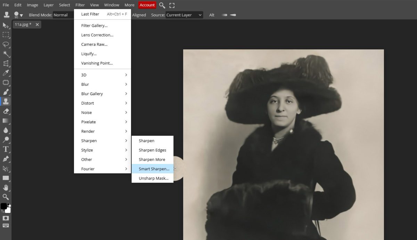Select the Gradient tool
Image resolution: width=417 pixels, height=240 pixels.
(x=6, y=121)
